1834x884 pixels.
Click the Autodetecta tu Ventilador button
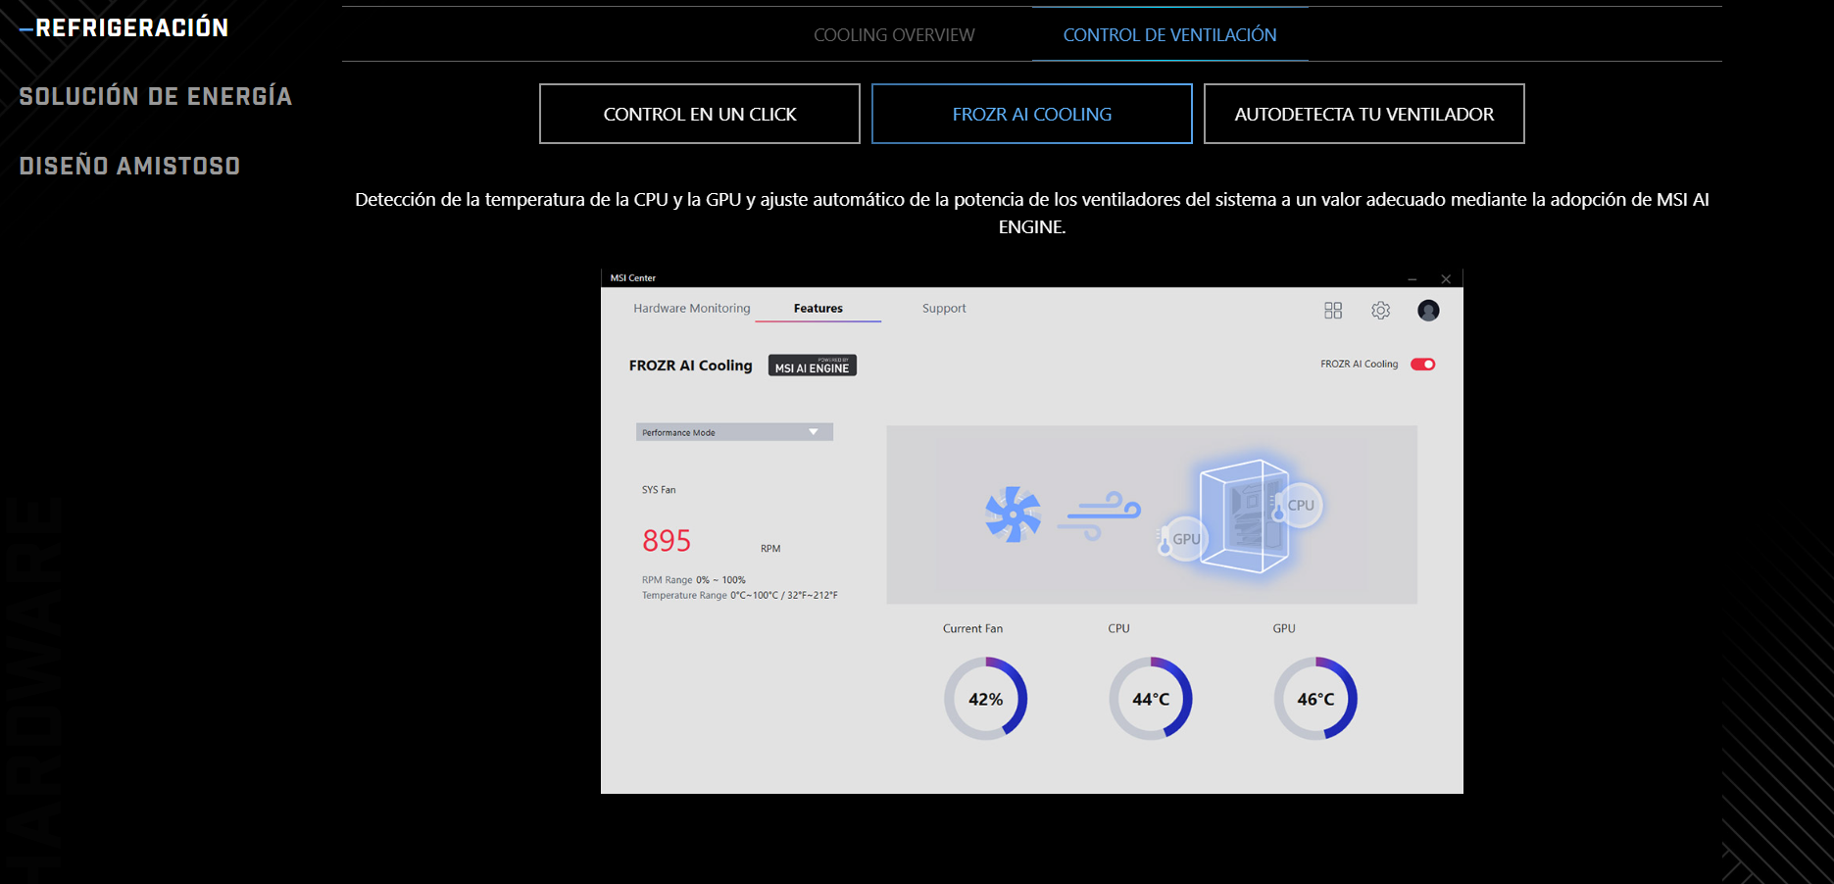[1364, 114]
